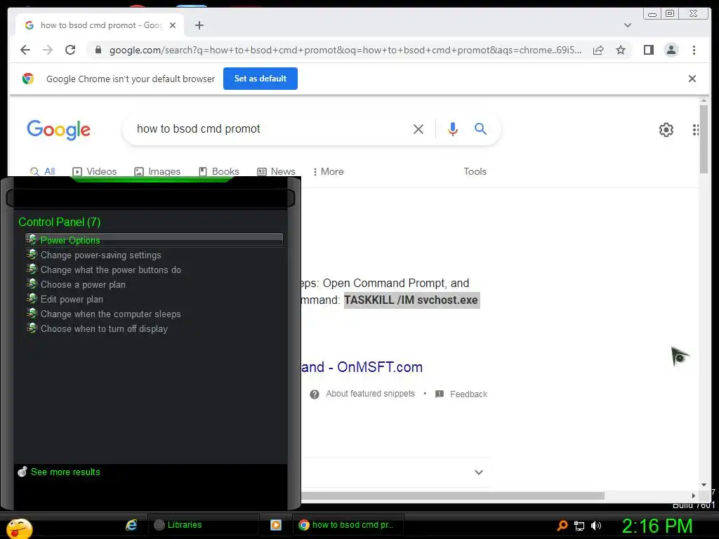The width and height of the screenshot is (719, 539).
Task: Open the smiley Start button
Action: [19, 528]
